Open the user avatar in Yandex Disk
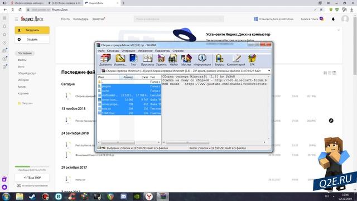Screen dimensions: 357x201 click(x=345, y=19)
